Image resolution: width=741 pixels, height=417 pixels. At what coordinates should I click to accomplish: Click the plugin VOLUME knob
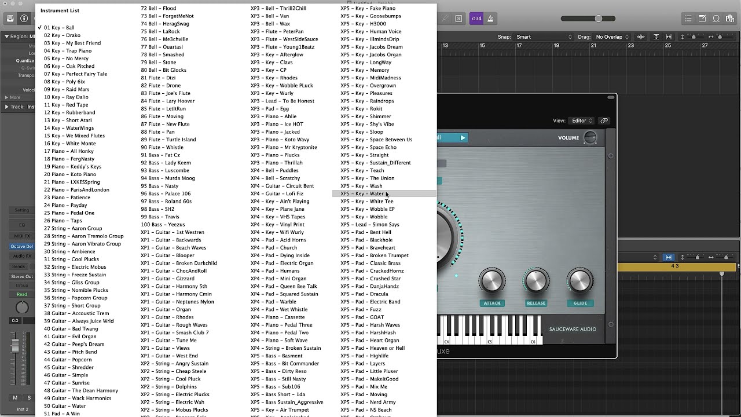[x=590, y=138]
